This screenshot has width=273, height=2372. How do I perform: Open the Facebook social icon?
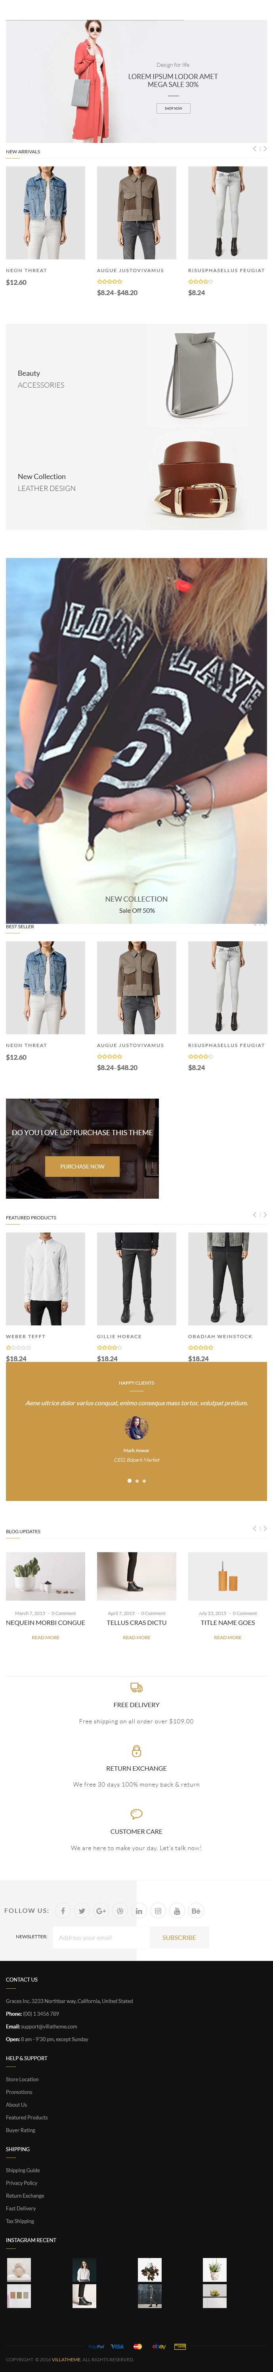coord(63,1911)
